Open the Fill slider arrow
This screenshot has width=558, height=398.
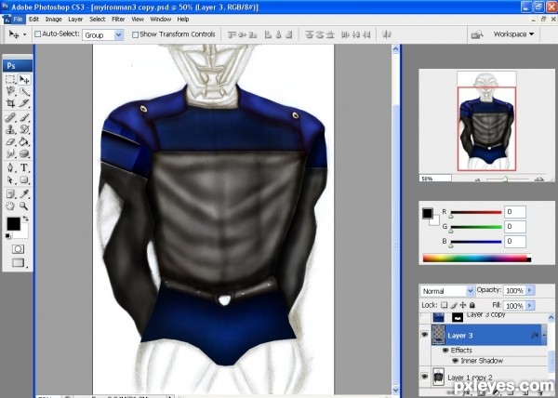[x=530, y=306]
